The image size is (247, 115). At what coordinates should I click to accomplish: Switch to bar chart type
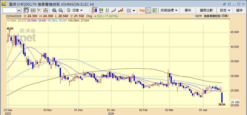[x=107, y=10]
